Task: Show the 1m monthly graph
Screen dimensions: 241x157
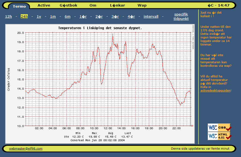Action: tap(53, 17)
